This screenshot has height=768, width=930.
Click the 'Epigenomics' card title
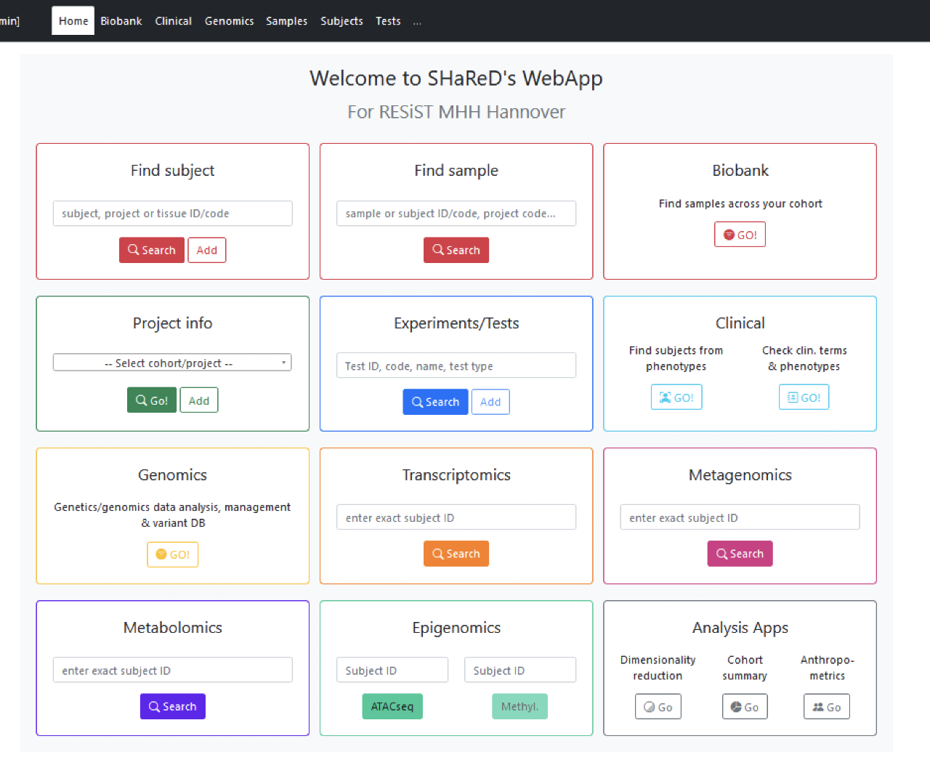[x=456, y=628]
